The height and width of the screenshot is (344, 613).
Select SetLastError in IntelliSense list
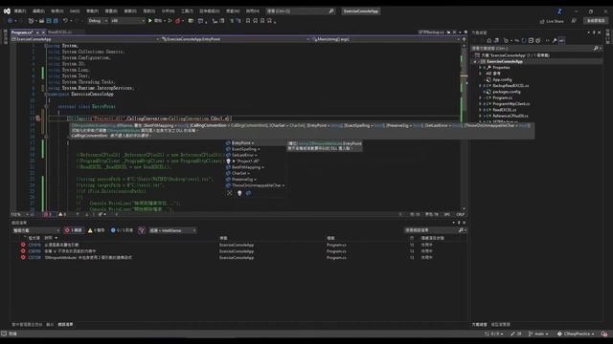256,155
